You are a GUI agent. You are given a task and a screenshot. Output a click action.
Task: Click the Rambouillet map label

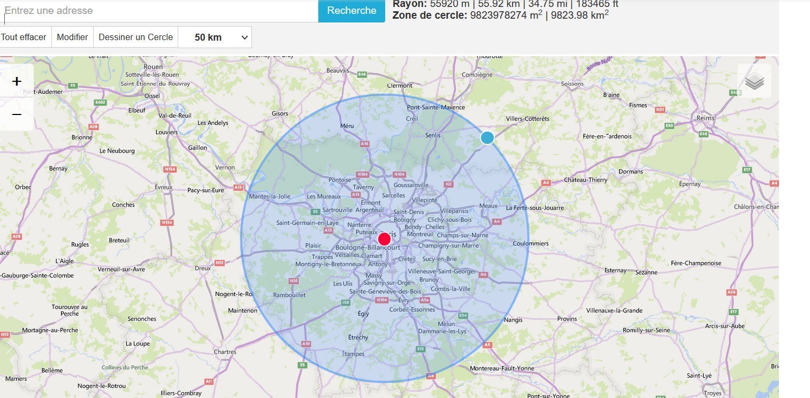coord(289,295)
